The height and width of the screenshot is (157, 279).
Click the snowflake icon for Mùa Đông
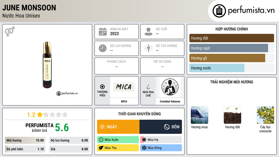[144, 148]
